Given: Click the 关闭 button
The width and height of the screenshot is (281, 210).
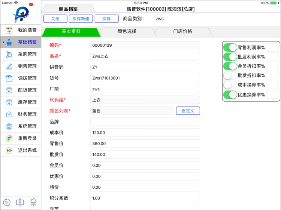Looking at the screenshot, I should coord(55,19).
